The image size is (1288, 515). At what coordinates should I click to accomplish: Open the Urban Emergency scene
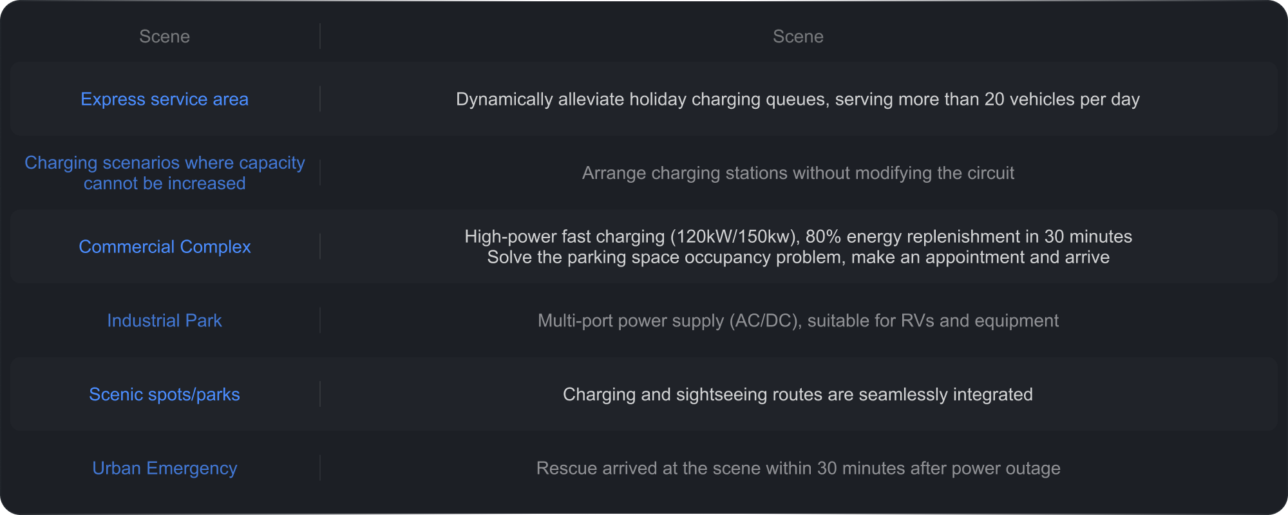coord(164,468)
